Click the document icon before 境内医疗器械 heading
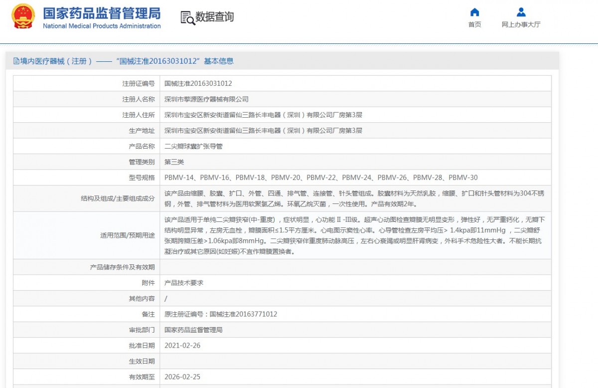Image resolution: width=598 pixels, height=388 pixels. point(16,61)
